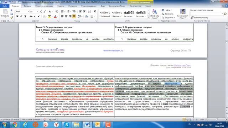Open the КонсультантПлюс ribbon button with professor icon
Image resolution: width=228 pixels, height=128 pixels.
tap(183, 14)
